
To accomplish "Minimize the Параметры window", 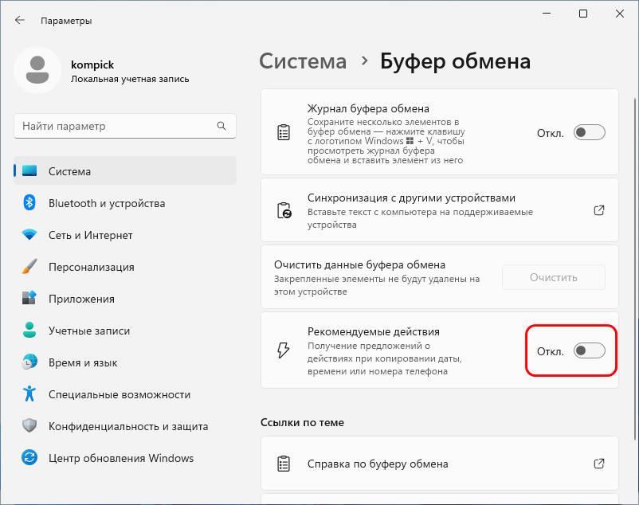I will point(547,14).
